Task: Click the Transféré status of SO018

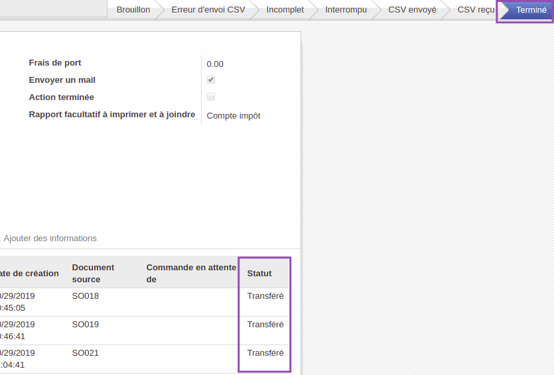Action: click(265, 296)
